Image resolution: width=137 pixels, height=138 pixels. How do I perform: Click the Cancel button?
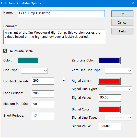(122, 22)
